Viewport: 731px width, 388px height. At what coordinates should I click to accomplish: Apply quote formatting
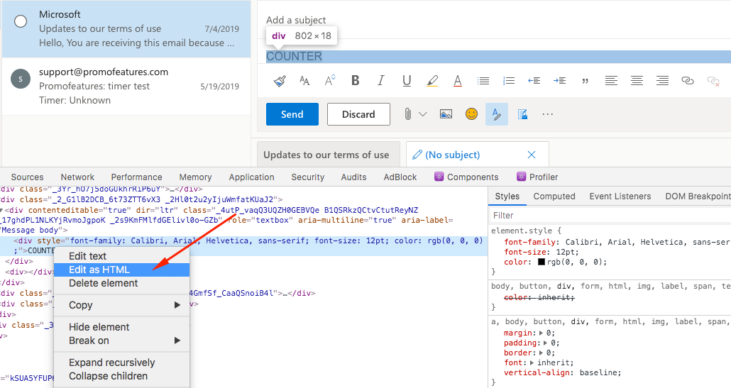585,81
